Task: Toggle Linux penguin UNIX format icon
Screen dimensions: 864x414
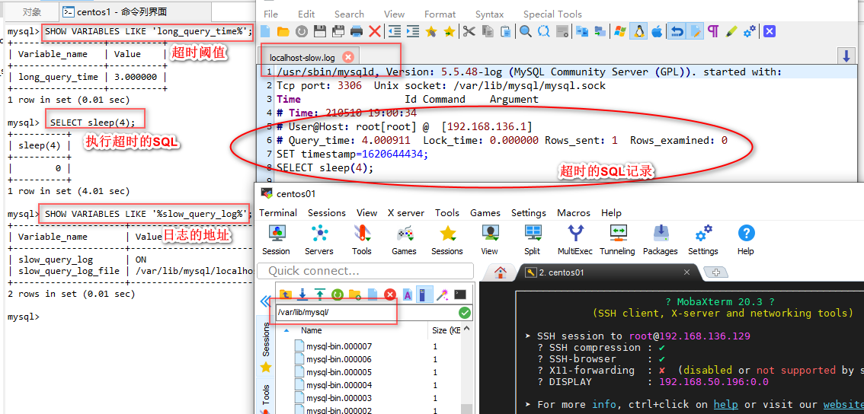Action: click(x=638, y=31)
